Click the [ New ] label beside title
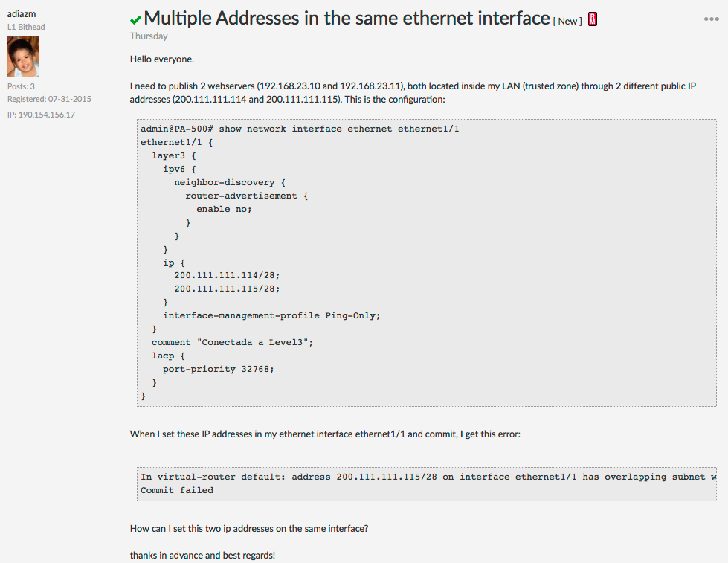Image resolution: width=728 pixels, height=563 pixels. (567, 22)
